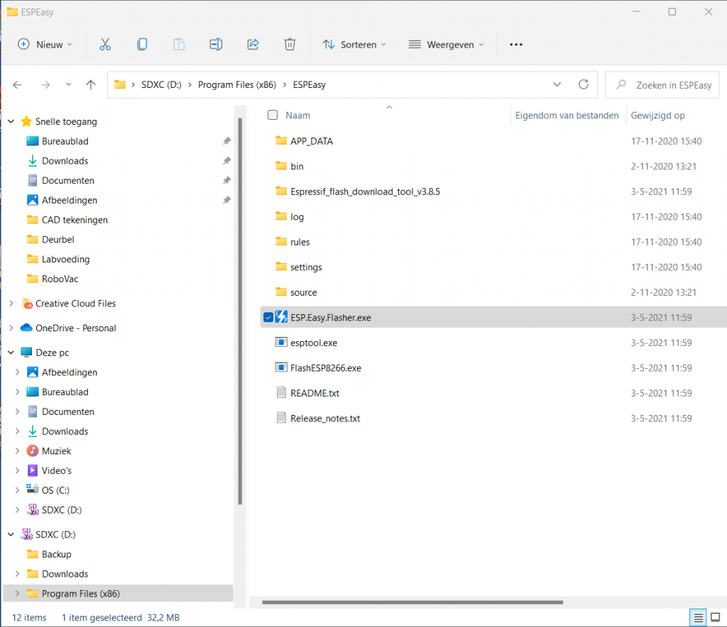Go back with the left arrow
Viewport: 727px width, 627px height.
(x=17, y=84)
